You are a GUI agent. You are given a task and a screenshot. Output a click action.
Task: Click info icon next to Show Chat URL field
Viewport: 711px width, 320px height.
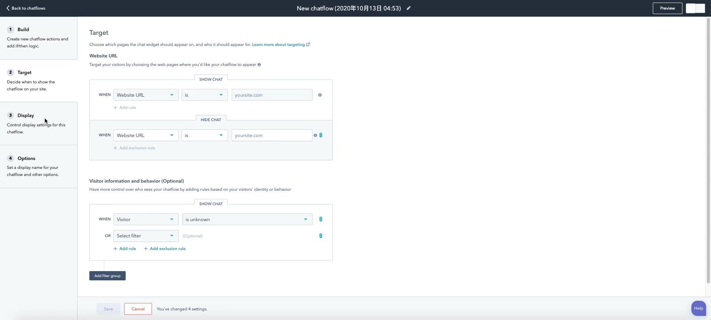coord(320,95)
